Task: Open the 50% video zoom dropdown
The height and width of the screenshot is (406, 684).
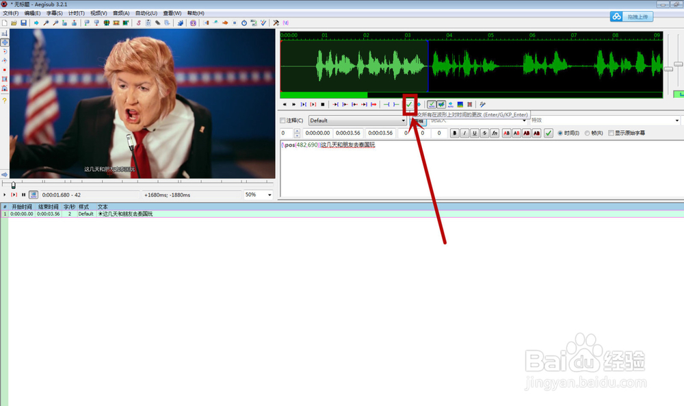Action: pyautogui.click(x=269, y=194)
